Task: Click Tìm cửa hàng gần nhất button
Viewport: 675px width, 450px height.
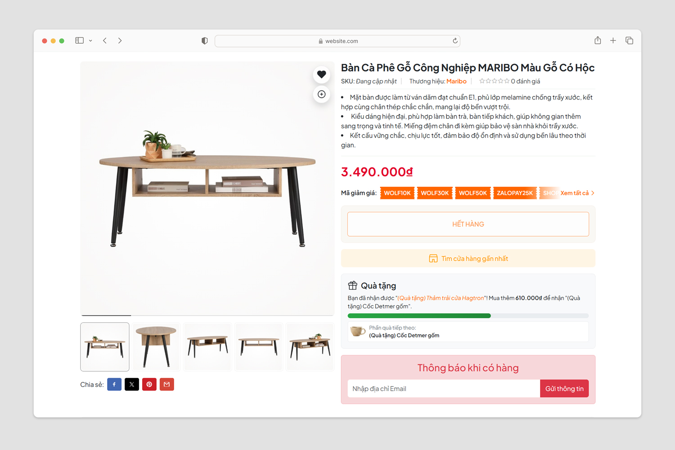Action: [468, 258]
